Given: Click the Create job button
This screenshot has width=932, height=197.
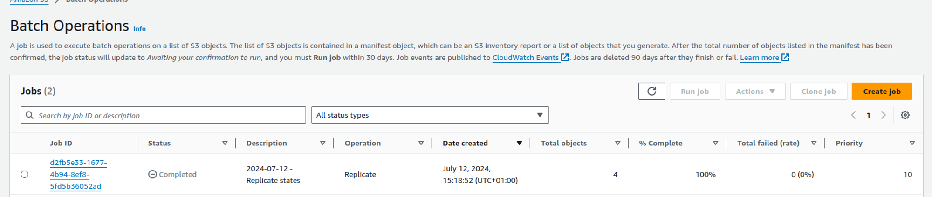Looking at the screenshot, I should 882,92.
